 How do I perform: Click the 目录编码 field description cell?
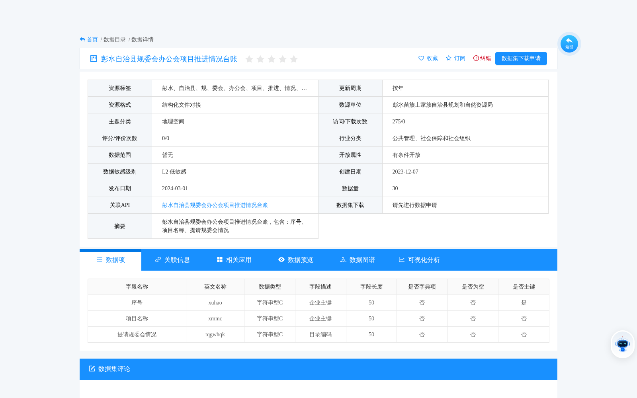tap(320, 335)
